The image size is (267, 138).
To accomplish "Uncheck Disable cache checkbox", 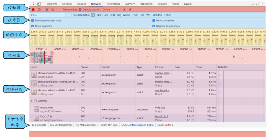I will point(80,10).
